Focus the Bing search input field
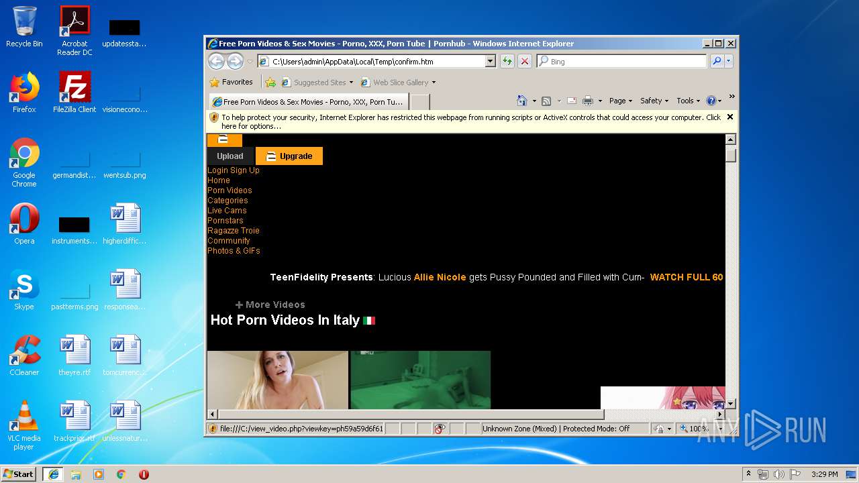 tap(622, 61)
